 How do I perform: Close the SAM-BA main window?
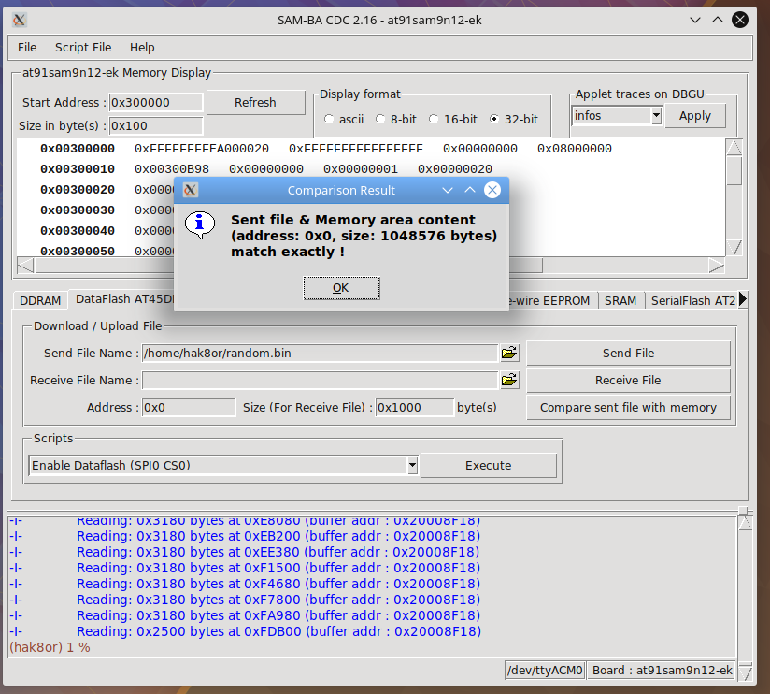[x=740, y=21]
